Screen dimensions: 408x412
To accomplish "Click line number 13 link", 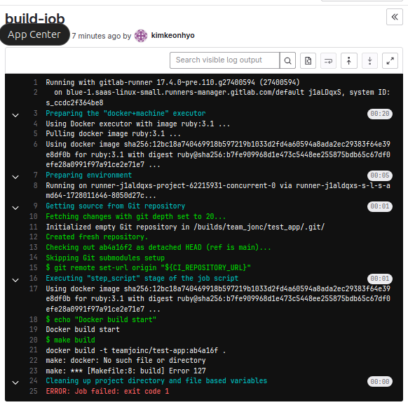I will click(34, 247).
